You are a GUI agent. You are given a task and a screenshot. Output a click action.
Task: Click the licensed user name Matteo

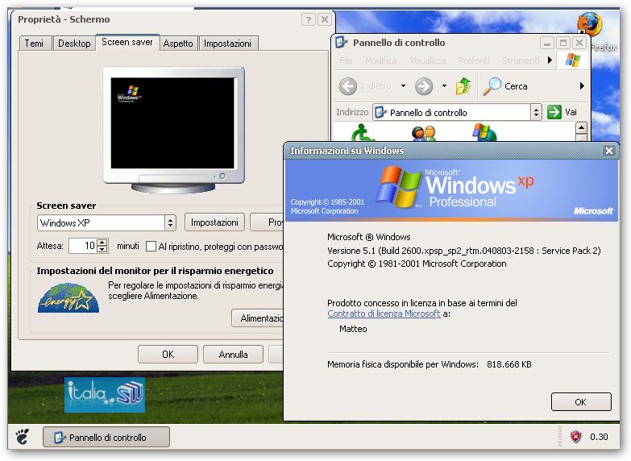pos(353,329)
